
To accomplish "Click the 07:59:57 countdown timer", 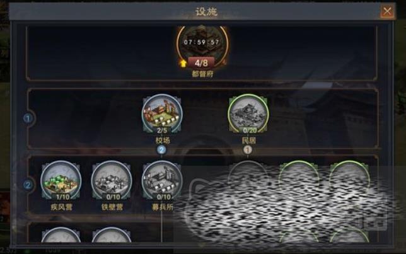I will (x=202, y=42).
